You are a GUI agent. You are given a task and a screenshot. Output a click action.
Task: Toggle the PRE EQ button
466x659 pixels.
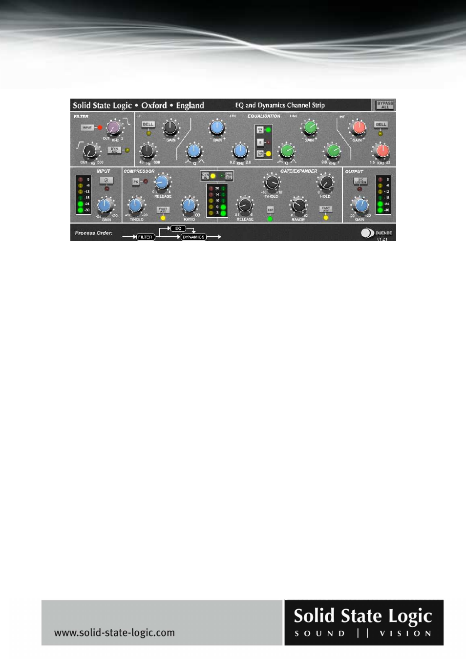point(229,176)
